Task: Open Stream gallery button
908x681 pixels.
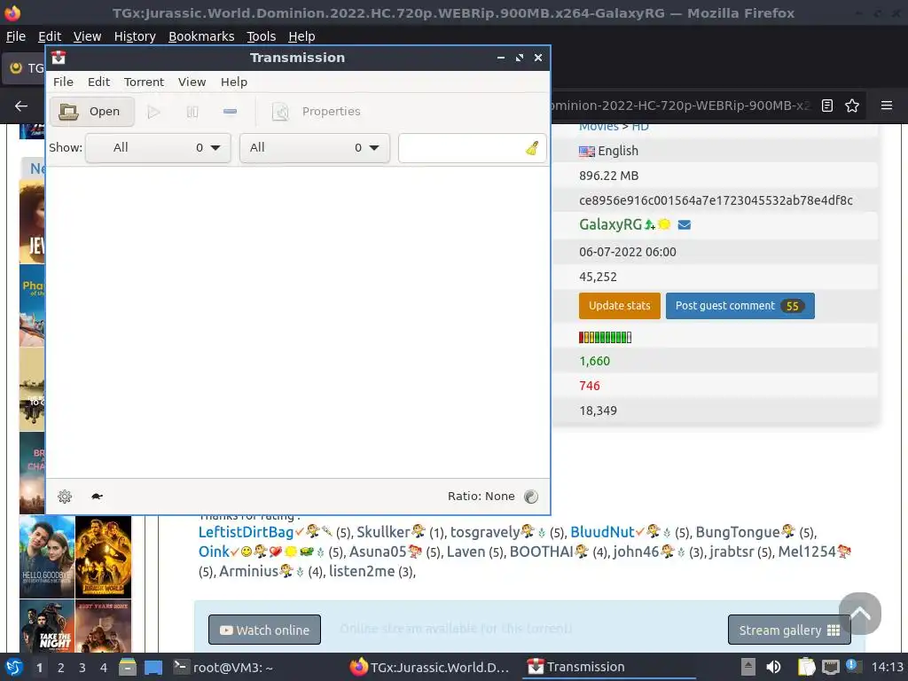Action: (x=788, y=630)
